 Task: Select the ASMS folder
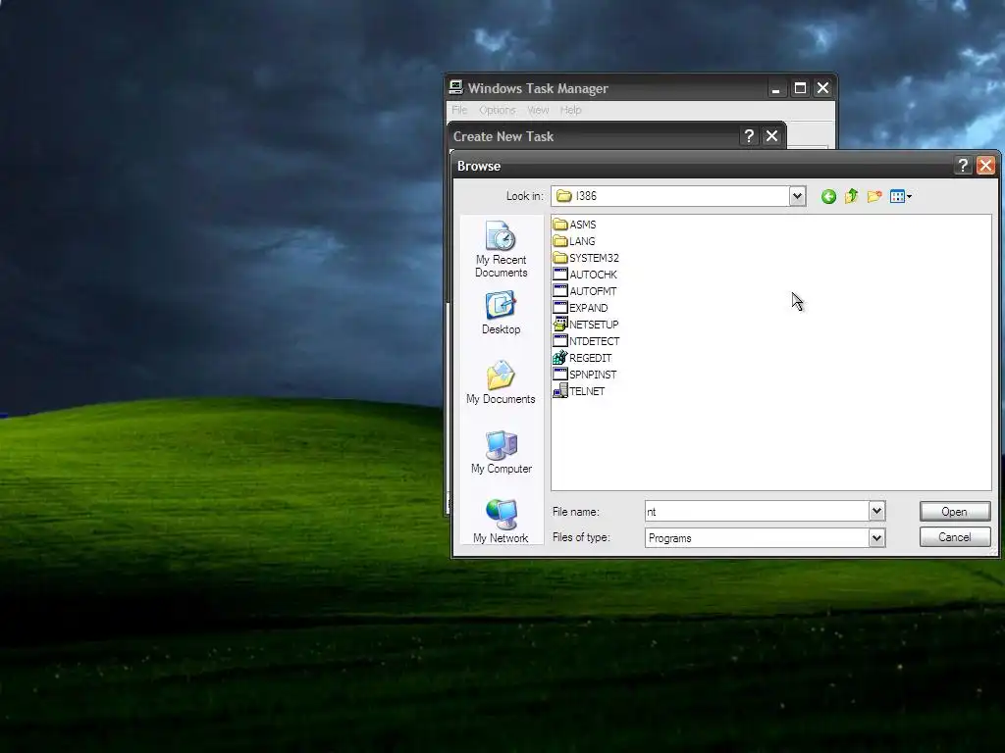point(574,225)
